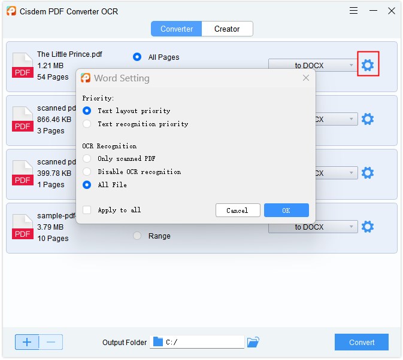The image size is (403, 360).
Task: Click Cancel in Word Setting dialog
Action: [238, 210]
